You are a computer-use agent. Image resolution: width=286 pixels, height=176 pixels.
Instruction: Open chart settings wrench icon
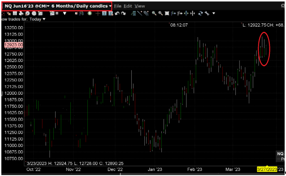(207, 13)
